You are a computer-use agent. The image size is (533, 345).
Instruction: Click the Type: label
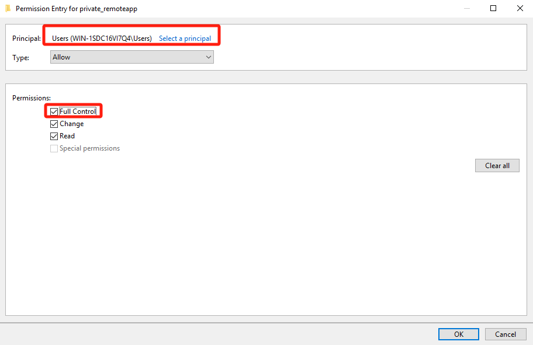point(20,58)
